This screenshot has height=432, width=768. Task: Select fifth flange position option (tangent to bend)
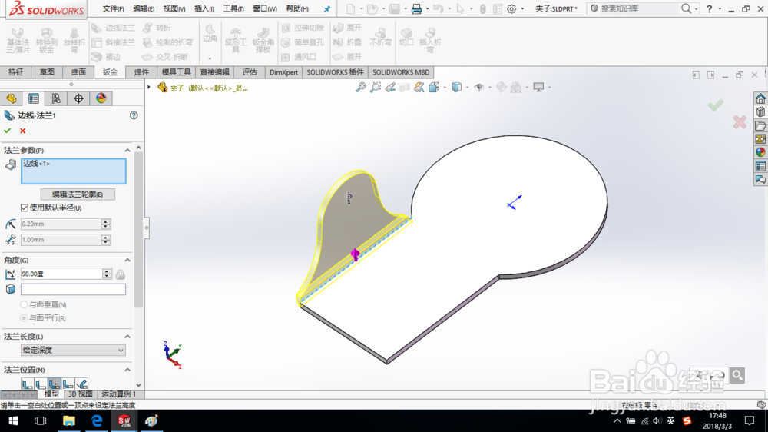click(82, 384)
